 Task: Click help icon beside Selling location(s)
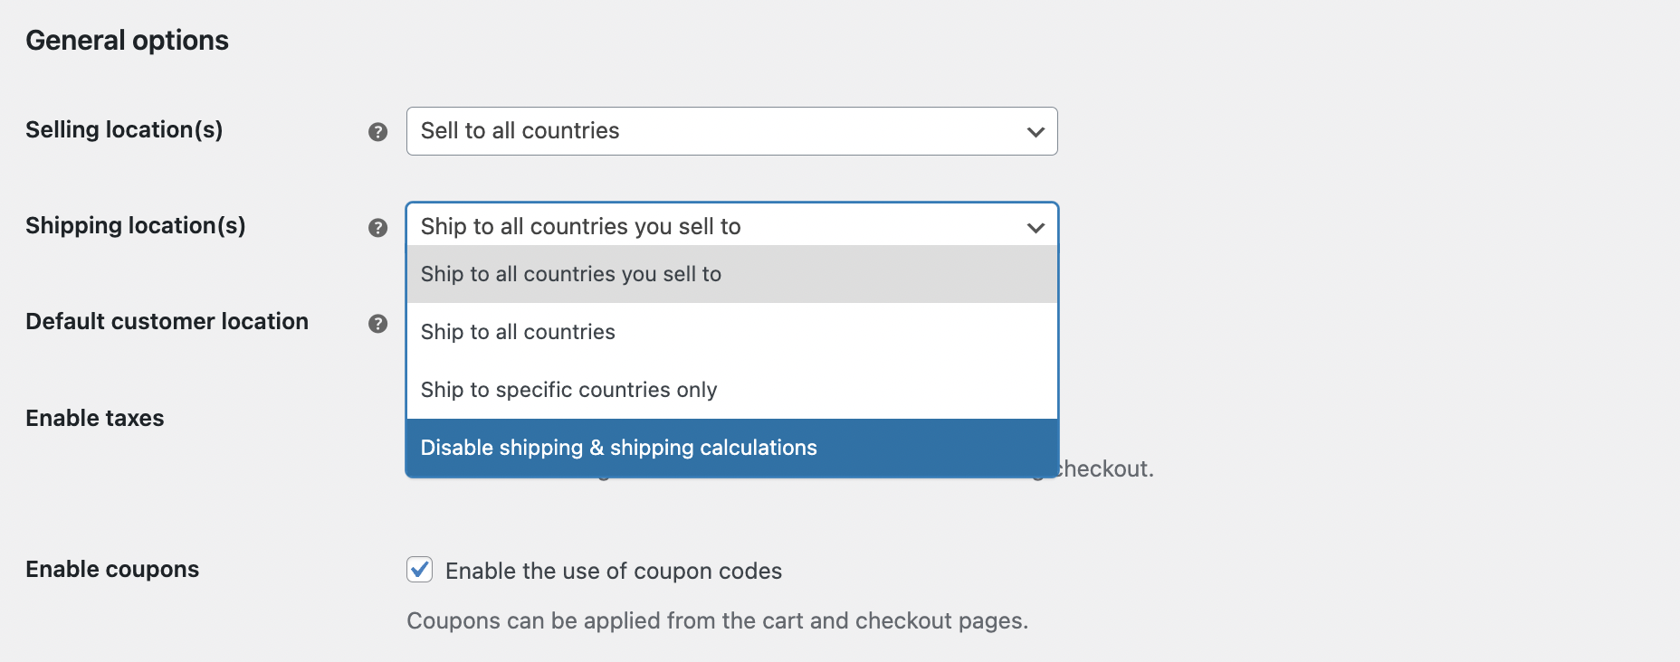point(377,132)
